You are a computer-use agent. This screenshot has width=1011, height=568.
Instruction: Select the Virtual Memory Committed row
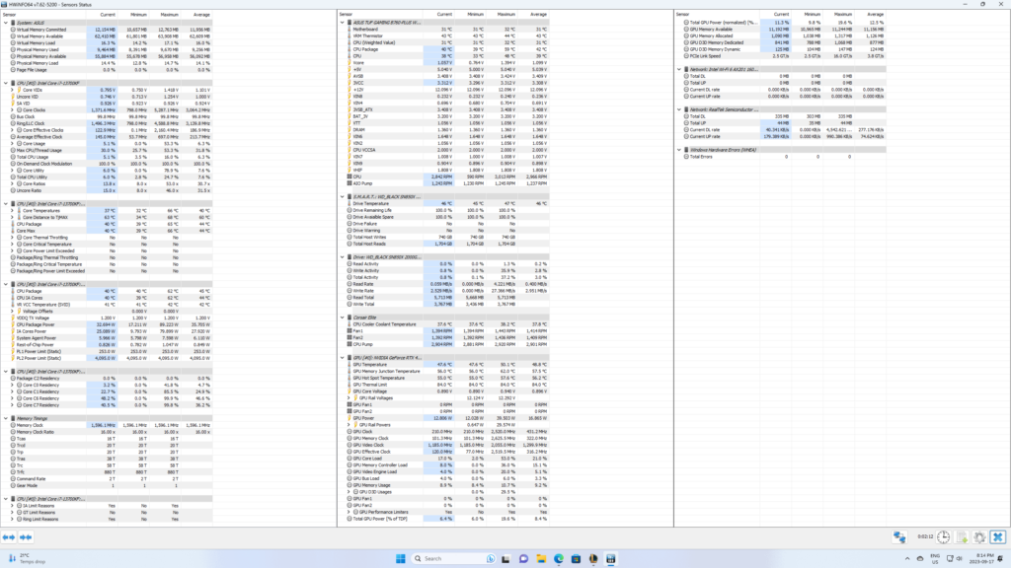coord(108,30)
